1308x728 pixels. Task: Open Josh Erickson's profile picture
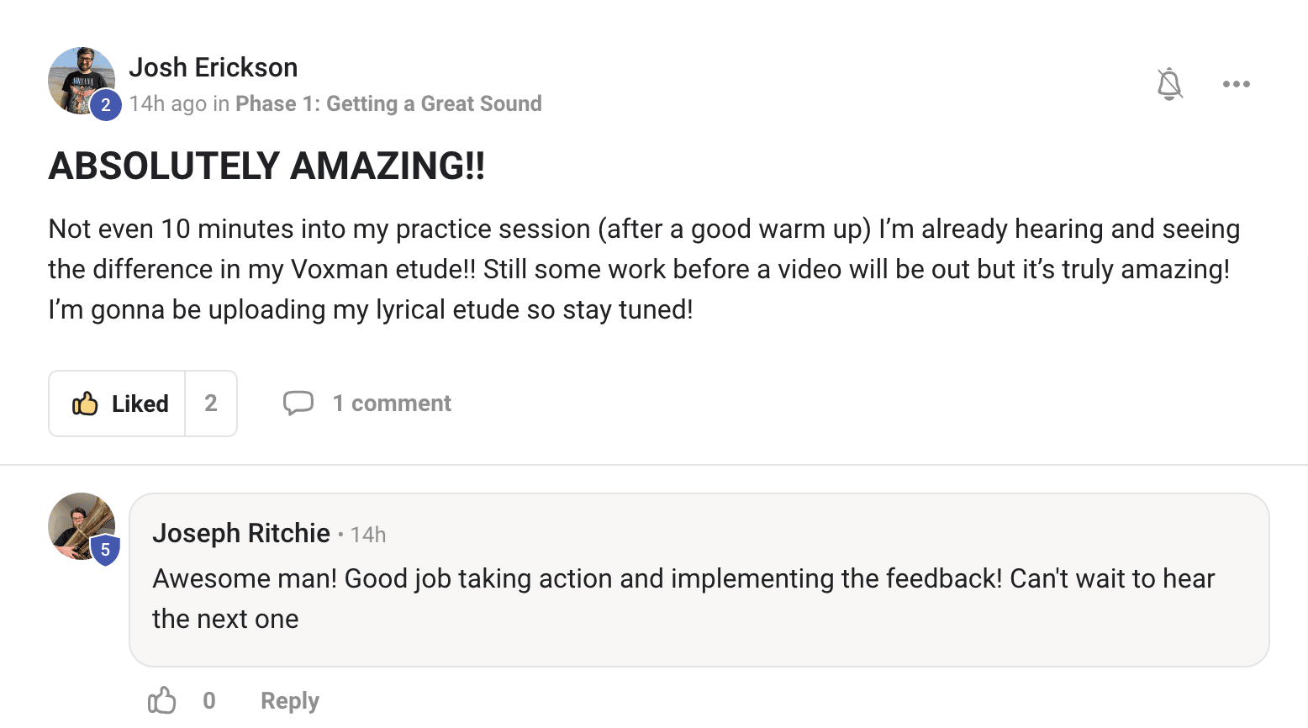(x=77, y=76)
